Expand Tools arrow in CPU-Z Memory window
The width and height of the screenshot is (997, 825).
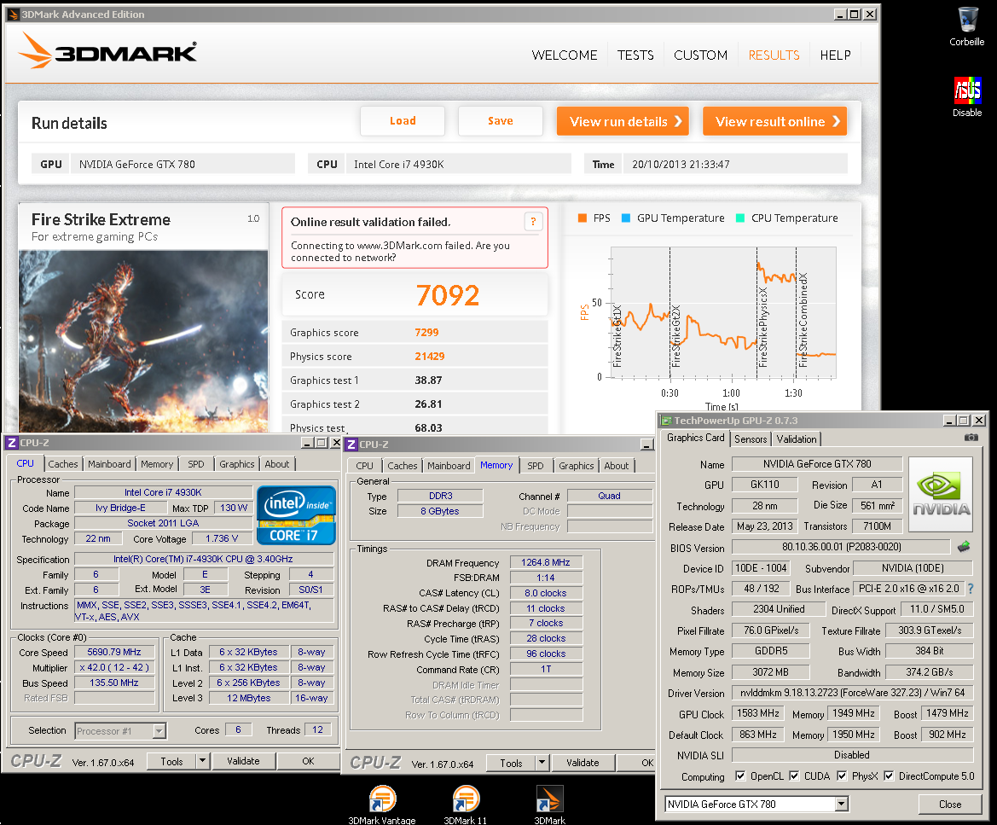click(x=542, y=763)
